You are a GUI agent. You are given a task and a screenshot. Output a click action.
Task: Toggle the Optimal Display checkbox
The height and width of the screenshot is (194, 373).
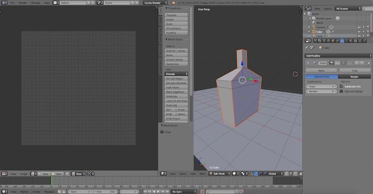342,91
